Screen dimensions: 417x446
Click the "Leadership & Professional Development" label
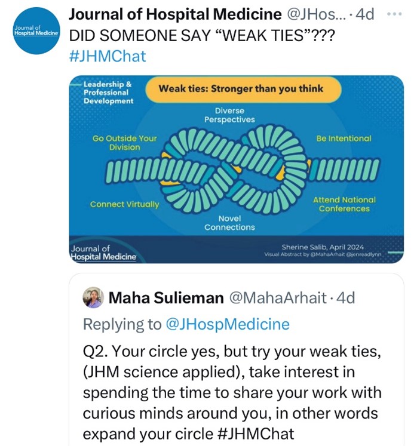point(109,93)
